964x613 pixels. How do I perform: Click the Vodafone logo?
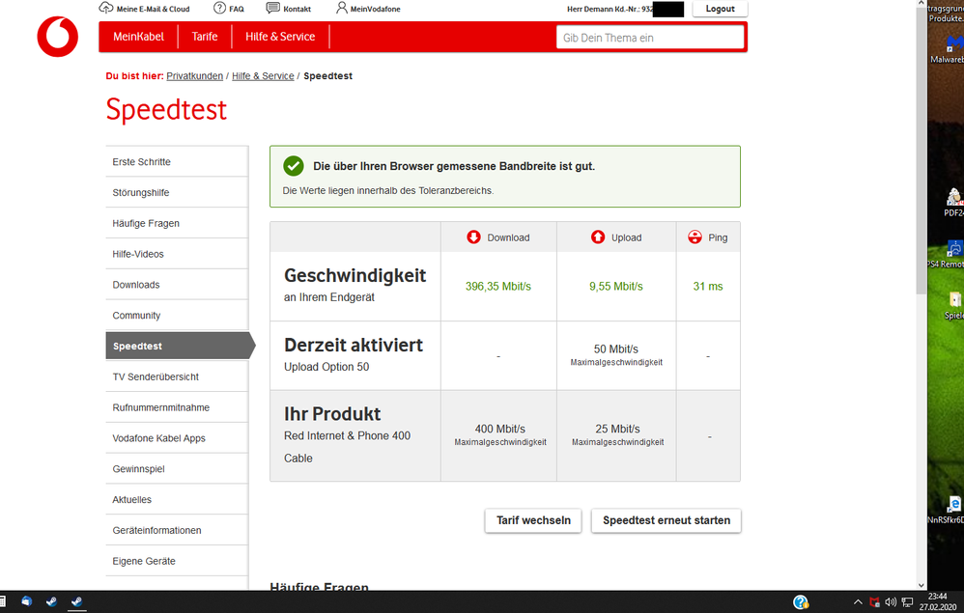click(57, 37)
